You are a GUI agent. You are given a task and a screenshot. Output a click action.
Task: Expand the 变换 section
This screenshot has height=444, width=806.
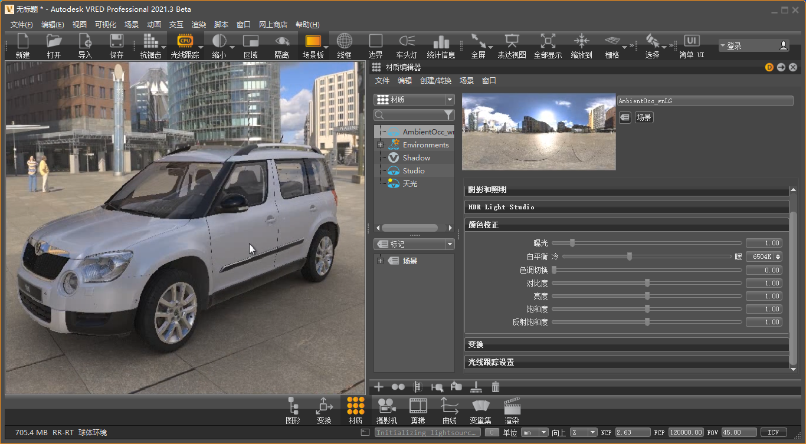pyautogui.click(x=627, y=344)
